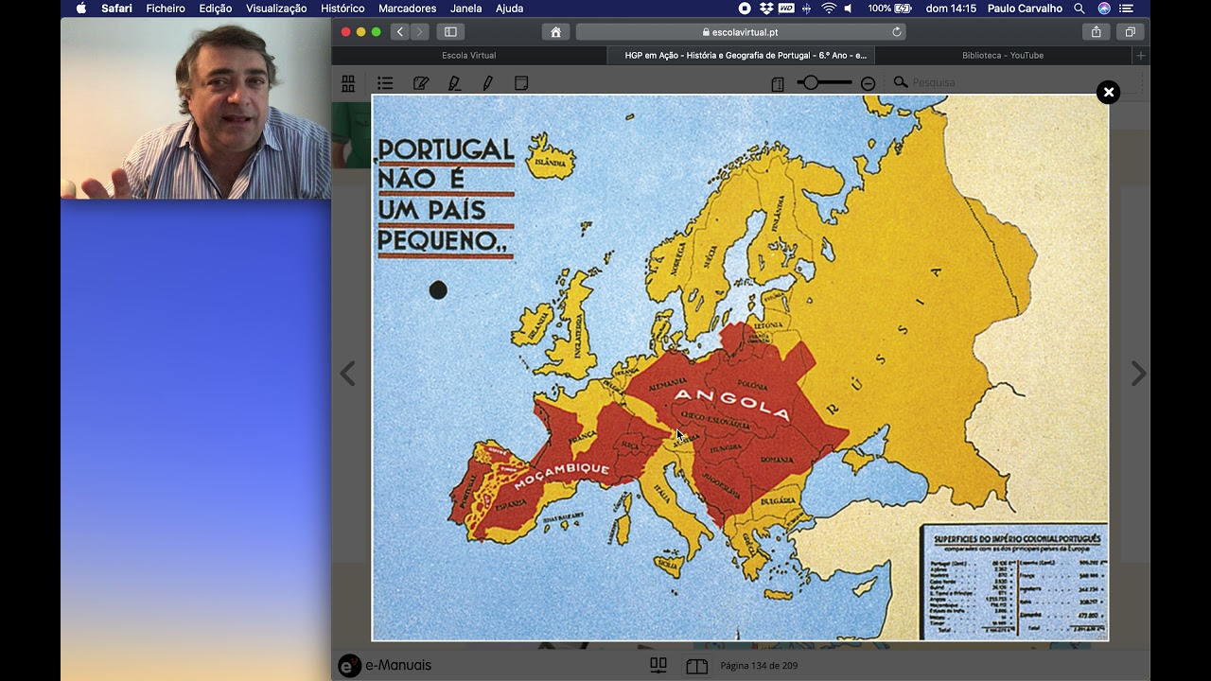This screenshot has width=1211, height=681.
Task: Open the Janela menu
Action: pos(466,9)
